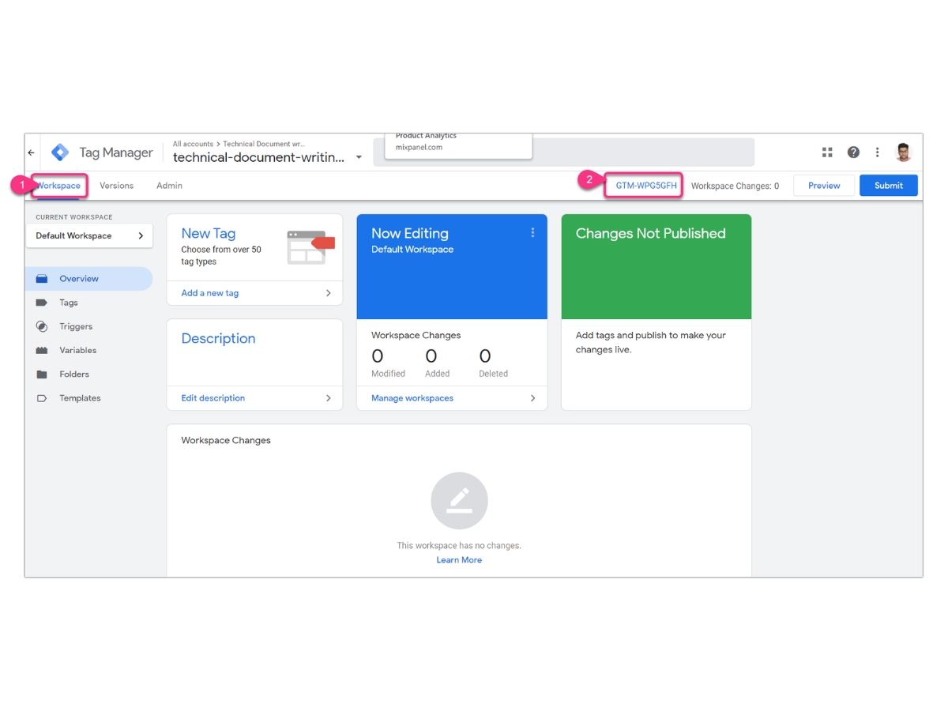Open the Google apps grid icon
The height and width of the screenshot is (711, 948).
pyautogui.click(x=827, y=152)
